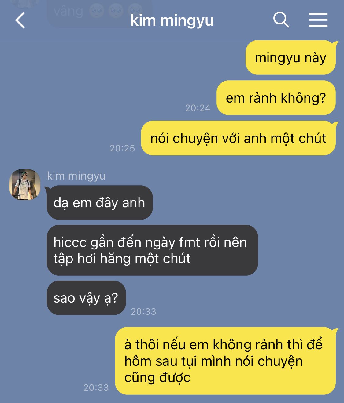Image resolution: width=344 pixels, height=403 pixels.
Task: Select the "mingyu này" message bubble
Action: tap(290, 57)
